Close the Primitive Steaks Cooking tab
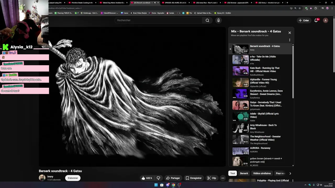The width and height of the screenshot is (335, 188). pos(96,3)
